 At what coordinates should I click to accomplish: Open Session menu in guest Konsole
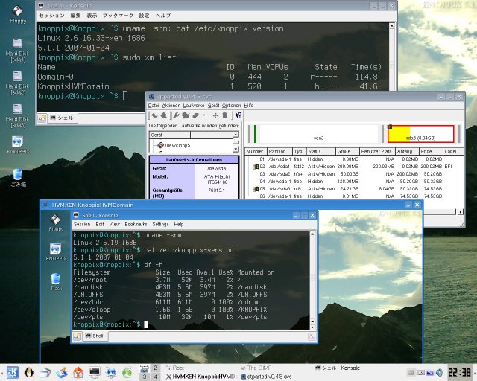tap(82, 224)
